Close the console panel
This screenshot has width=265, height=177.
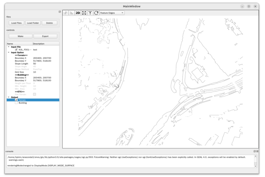click(257, 151)
